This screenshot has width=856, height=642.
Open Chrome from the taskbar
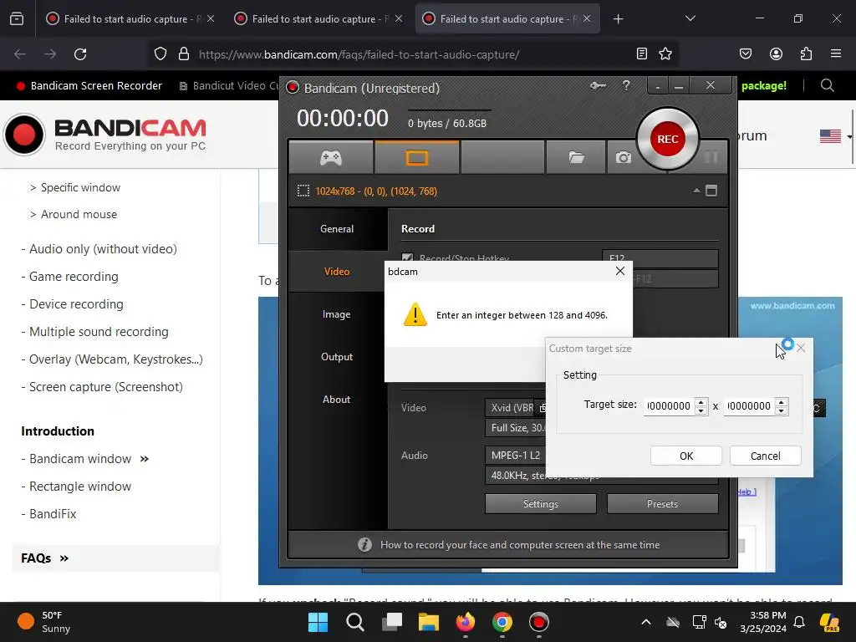tap(502, 622)
